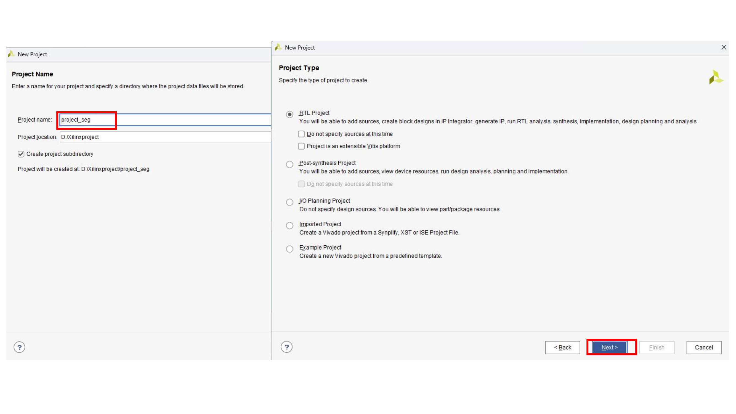The width and height of the screenshot is (736, 414).
Task: Click Vivado logo in Project Name title bar
Action: [x=11, y=54]
